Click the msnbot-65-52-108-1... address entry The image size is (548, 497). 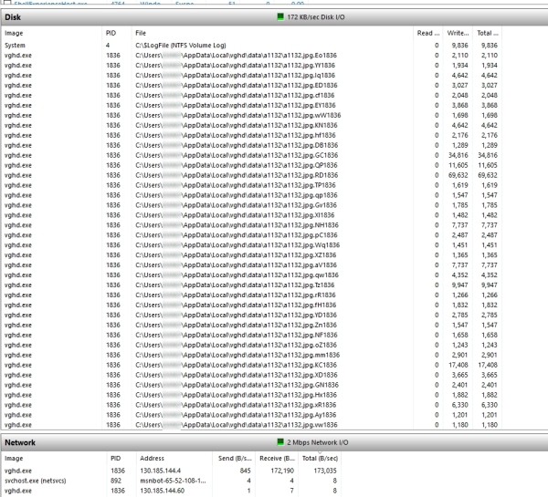[173, 481]
